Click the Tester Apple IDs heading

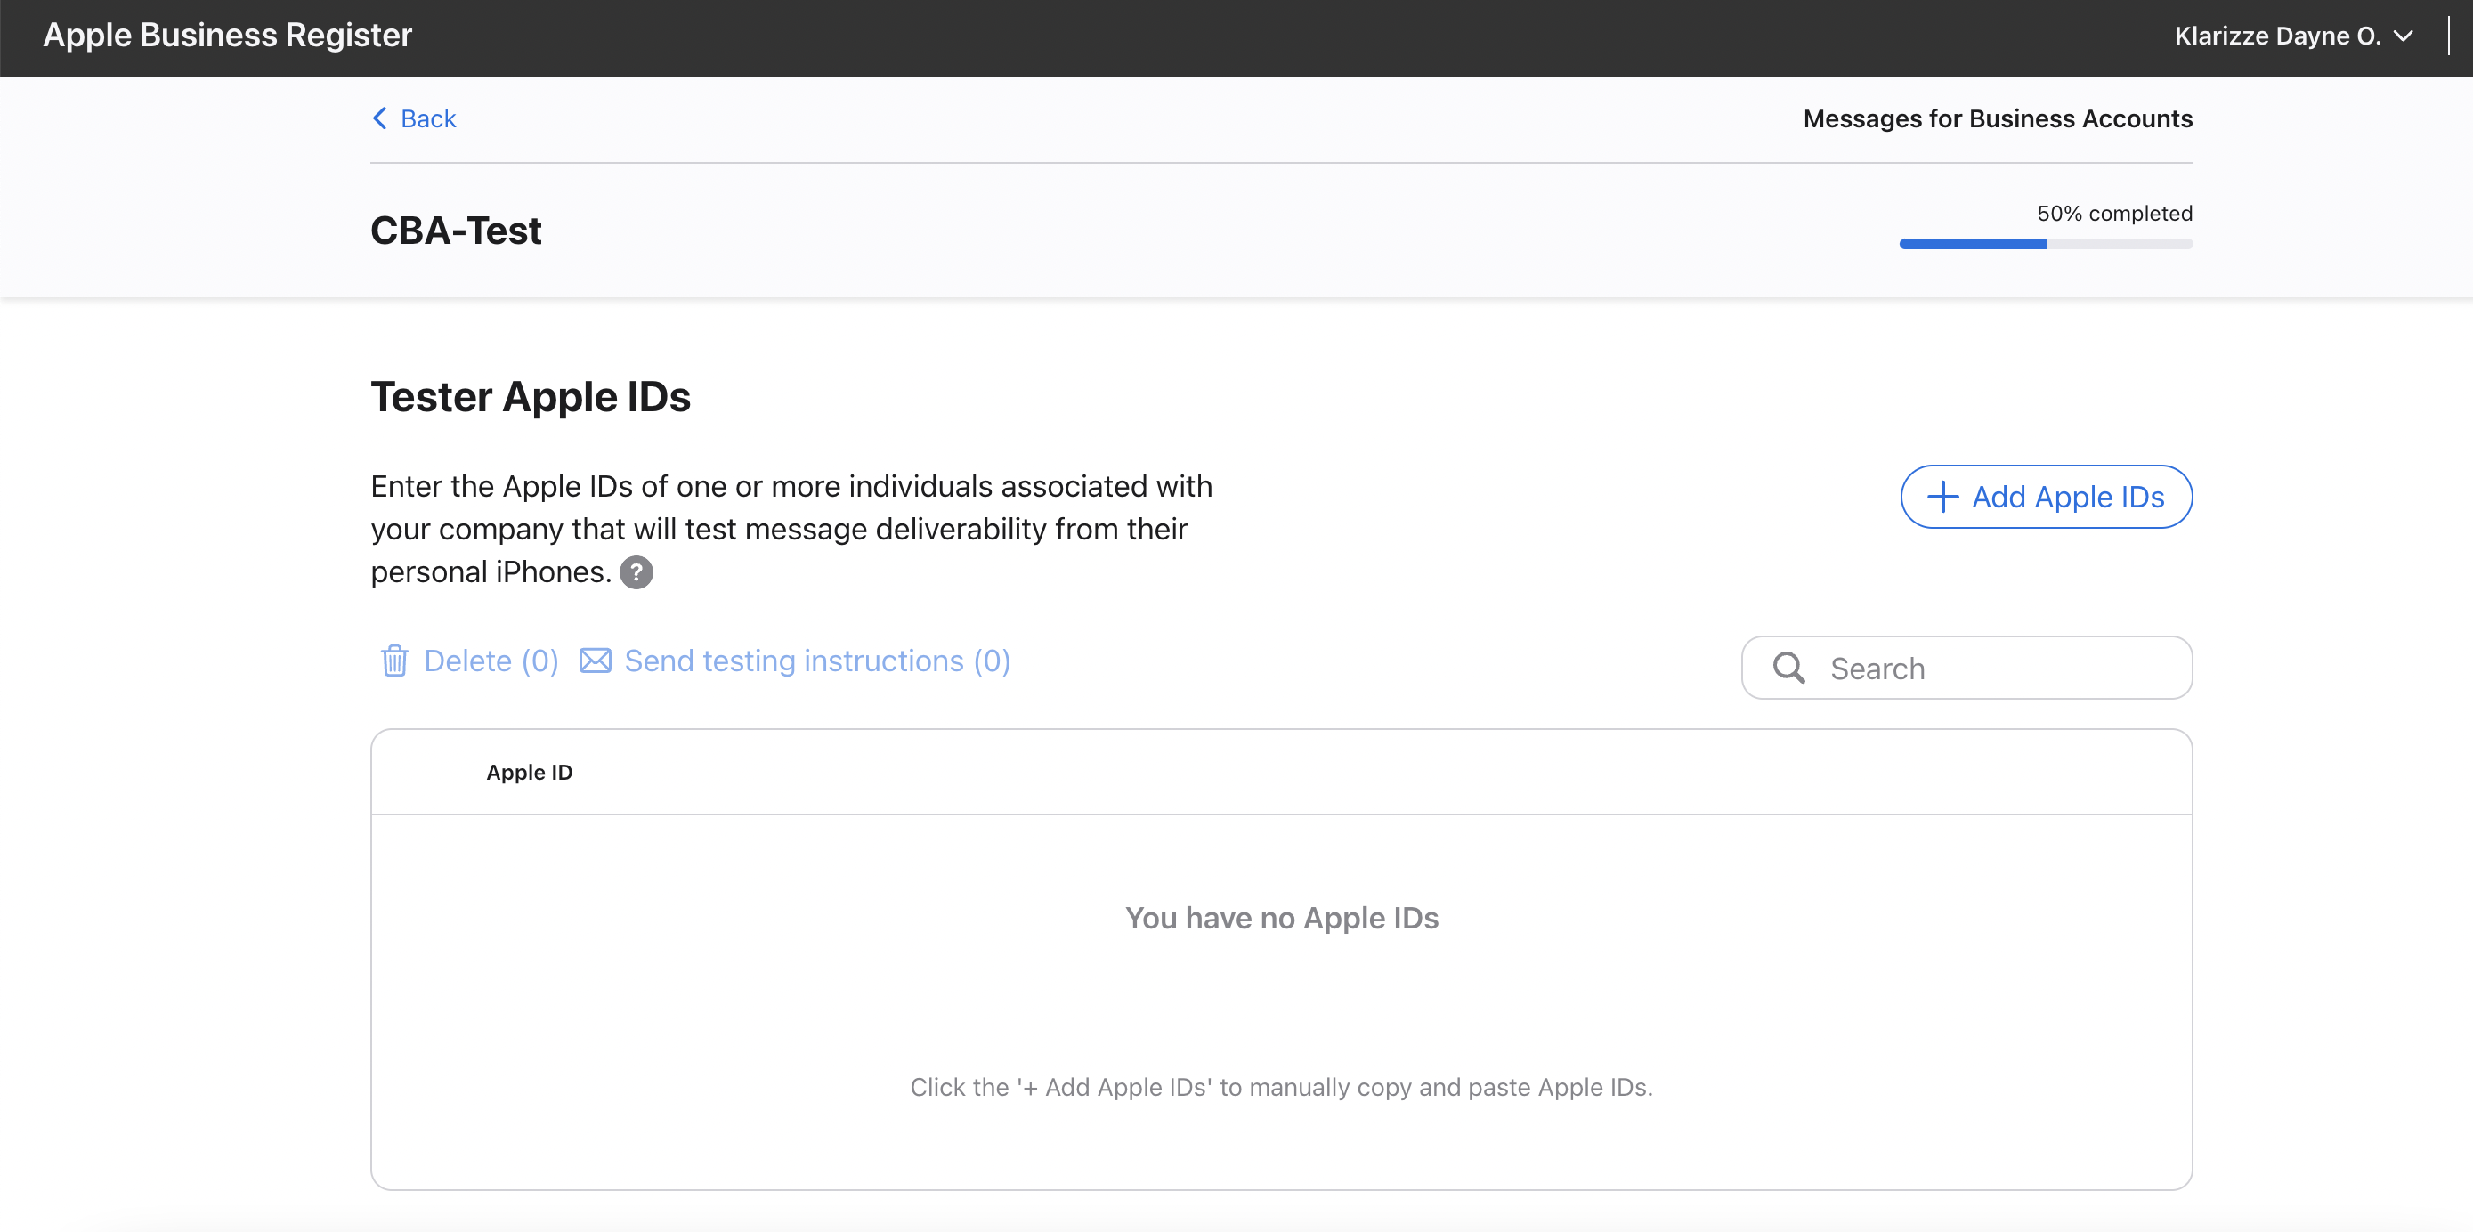pos(531,397)
